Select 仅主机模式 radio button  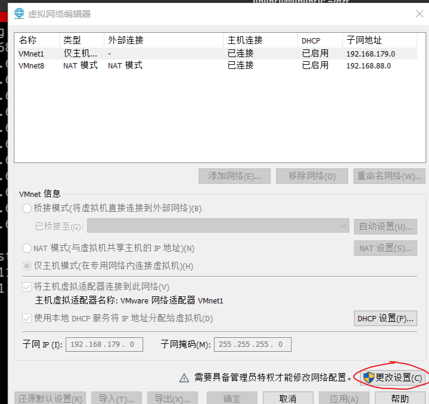[27, 266]
